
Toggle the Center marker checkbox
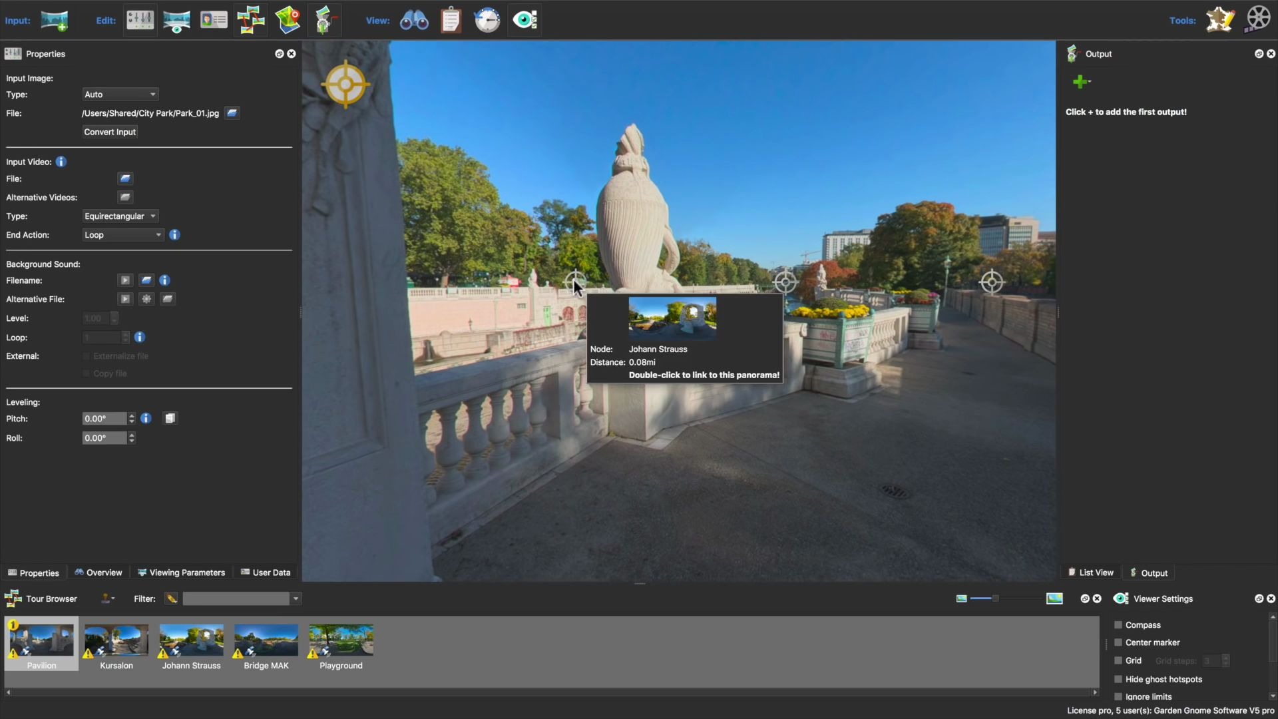point(1118,642)
